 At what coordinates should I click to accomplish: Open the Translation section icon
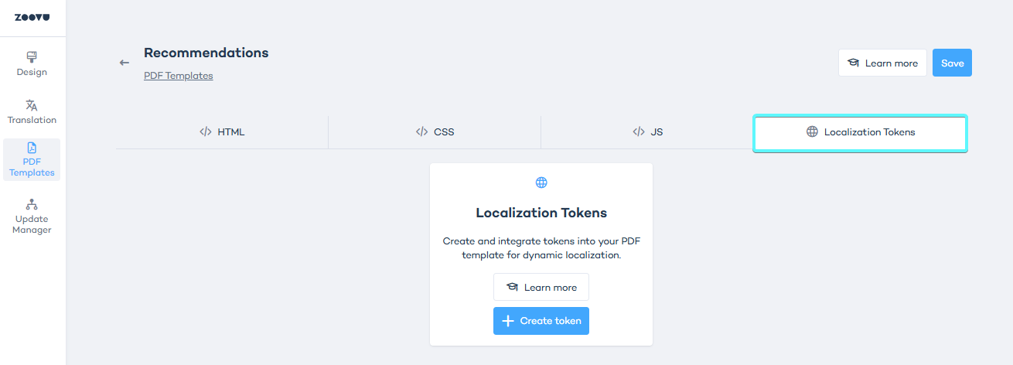point(32,105)
